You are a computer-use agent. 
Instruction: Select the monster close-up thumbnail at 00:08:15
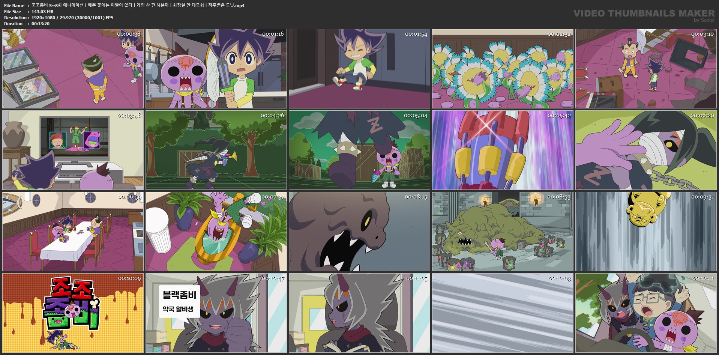pyautogui.click(x=359, y=232)
